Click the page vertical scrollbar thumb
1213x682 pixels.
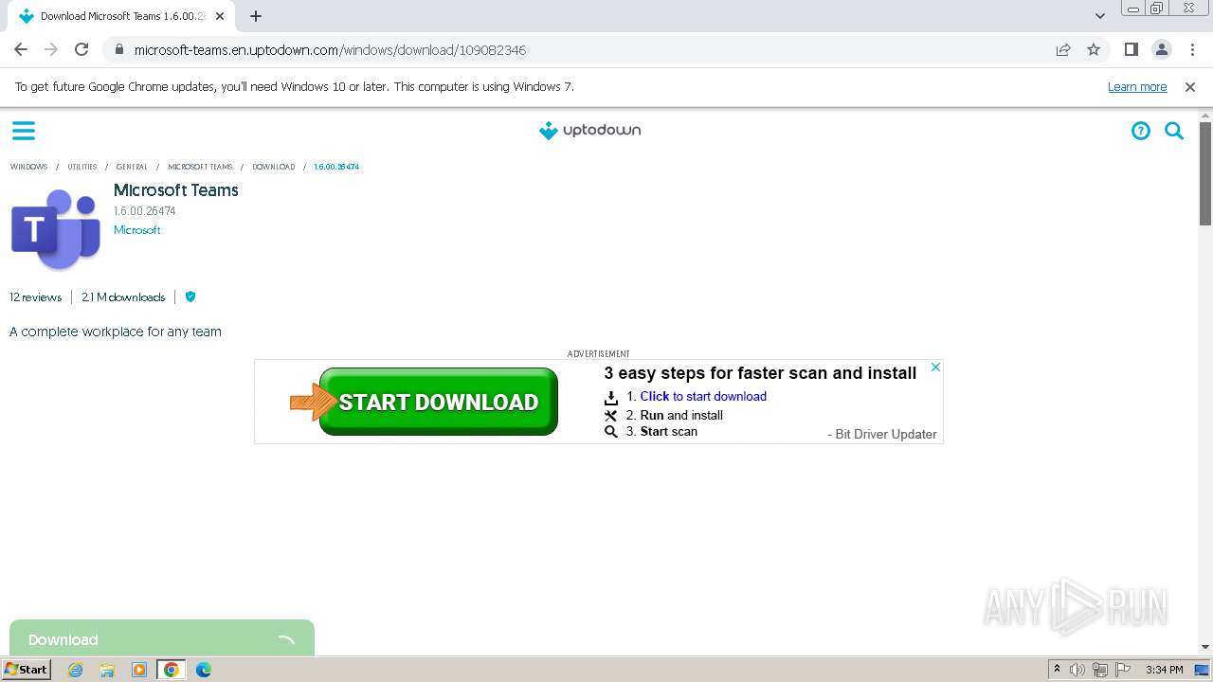tap(1205, 173)
